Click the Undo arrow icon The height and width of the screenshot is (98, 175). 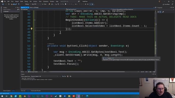pyautogui.click(x=19, y=4)
